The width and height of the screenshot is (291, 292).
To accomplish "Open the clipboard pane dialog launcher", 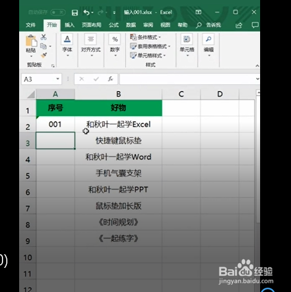I will (53, 66).
